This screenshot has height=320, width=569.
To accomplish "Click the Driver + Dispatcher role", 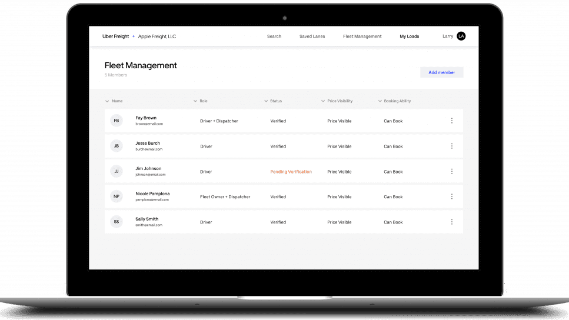I will tap(219, 121).
